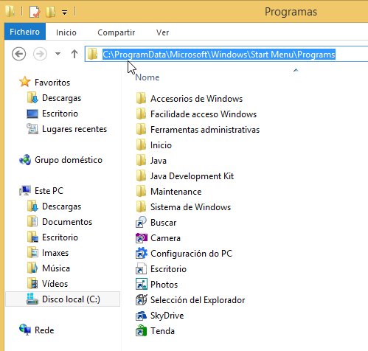Click the Favoritos star icon
This screenshot has width=368, height=351.
(x=25, y=82)
